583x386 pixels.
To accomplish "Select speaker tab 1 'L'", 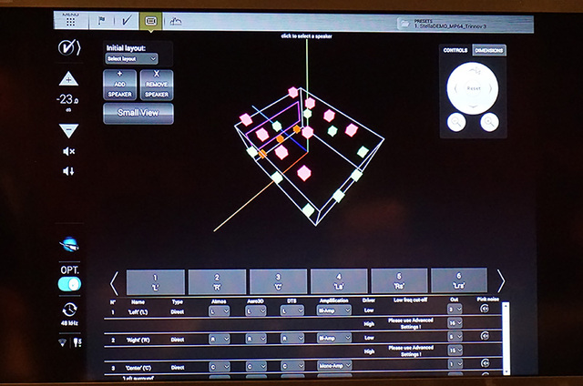I will pyautogui.click(x=156, y=282).
